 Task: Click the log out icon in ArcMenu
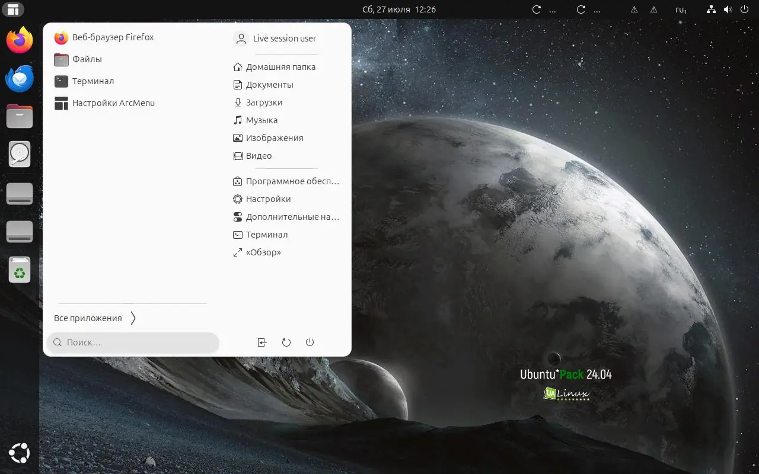[x=262, y=342]
